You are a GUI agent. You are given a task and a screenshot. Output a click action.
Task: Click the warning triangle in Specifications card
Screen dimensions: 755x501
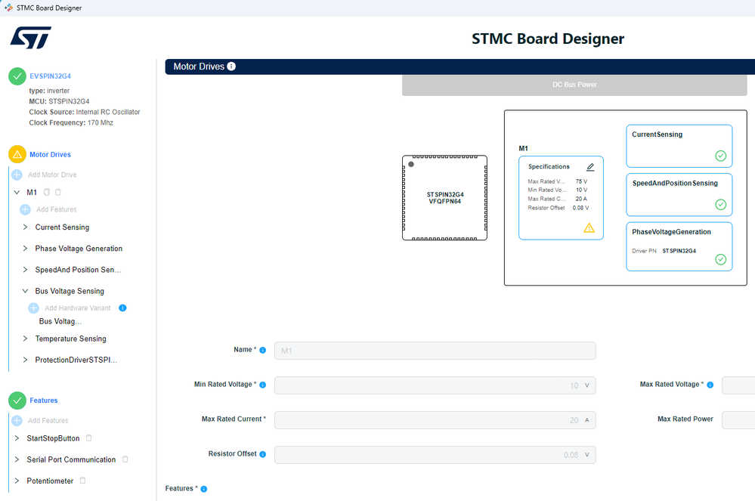pos(589,227)
